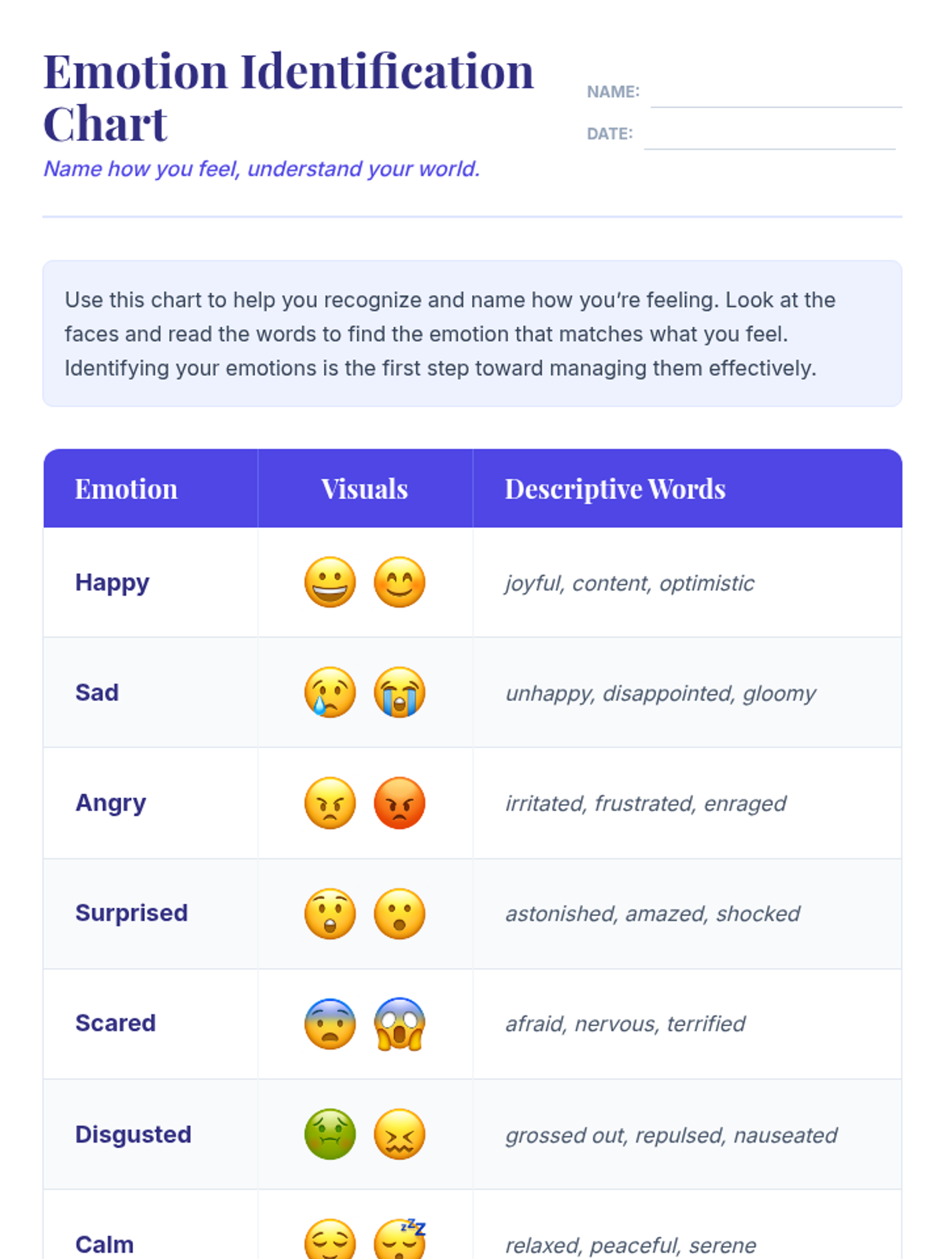
Task: Click the astonished face with raised eyebrows
Action: [330, 914]
